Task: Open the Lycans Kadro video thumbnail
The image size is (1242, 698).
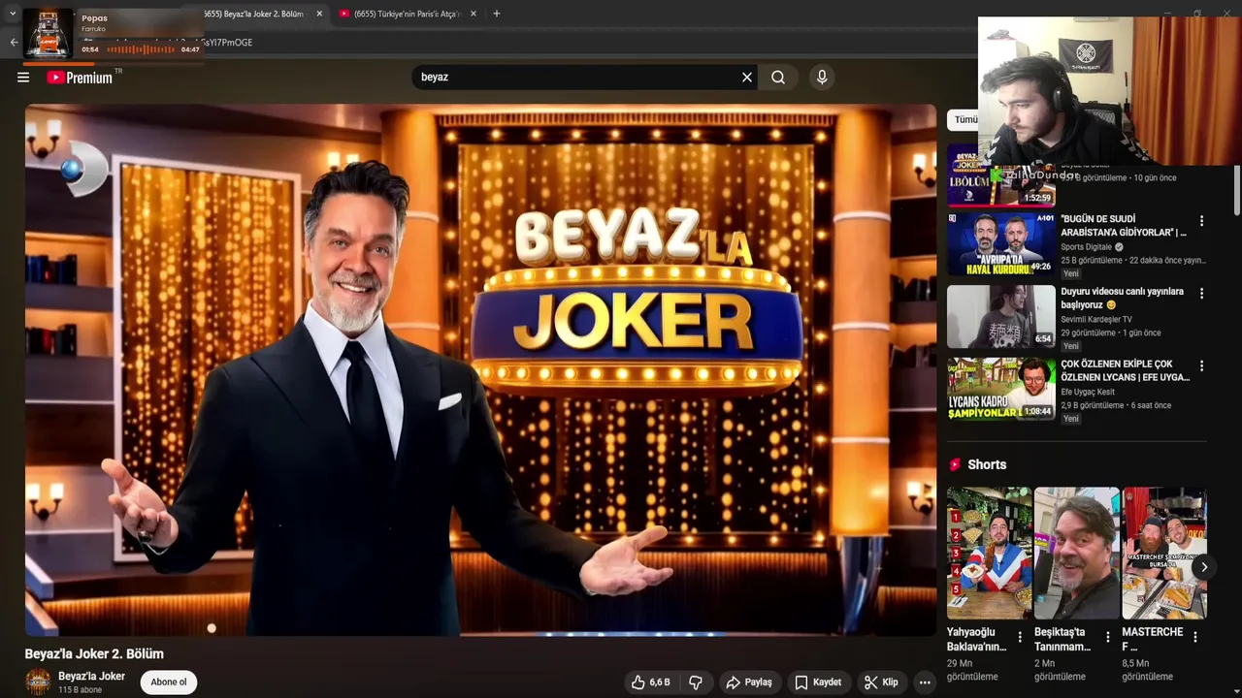Action: [1001, 389]
